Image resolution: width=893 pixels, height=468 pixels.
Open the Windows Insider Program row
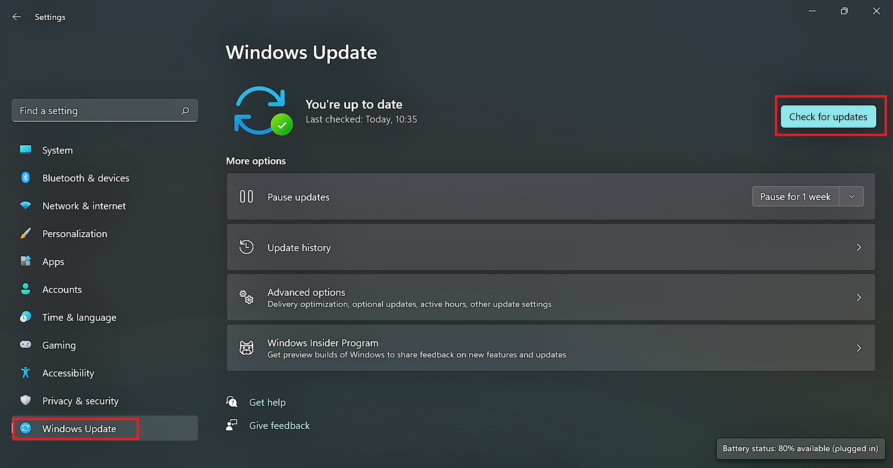click(x=551, y=348)
